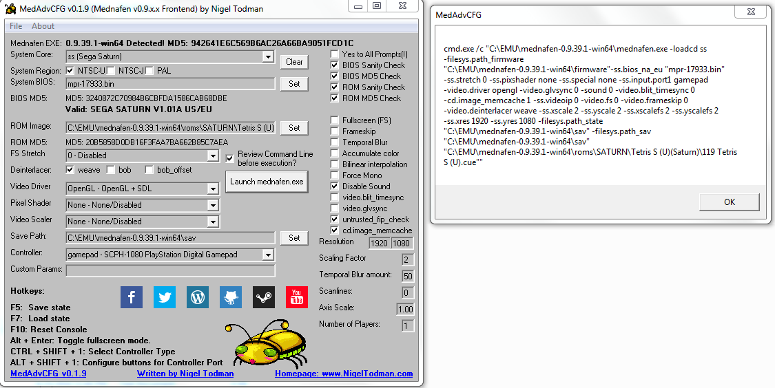775x388 pixels.
Task: Open the Twitter bird icon link
Action: click(165, 297)
